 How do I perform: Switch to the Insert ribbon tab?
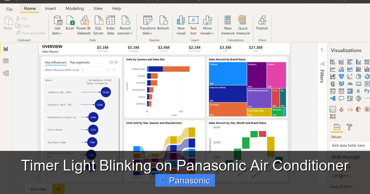pos(51,9)
